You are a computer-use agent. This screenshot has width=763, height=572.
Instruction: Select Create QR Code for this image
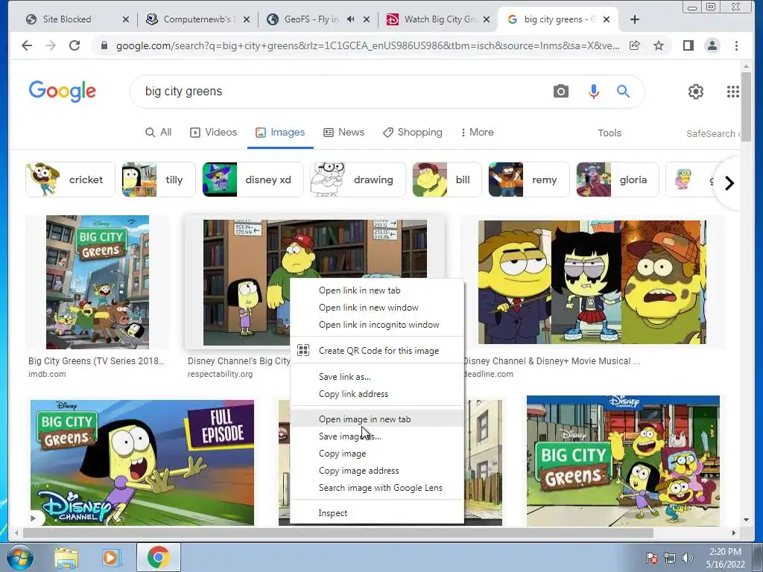[x=377, y=350]
